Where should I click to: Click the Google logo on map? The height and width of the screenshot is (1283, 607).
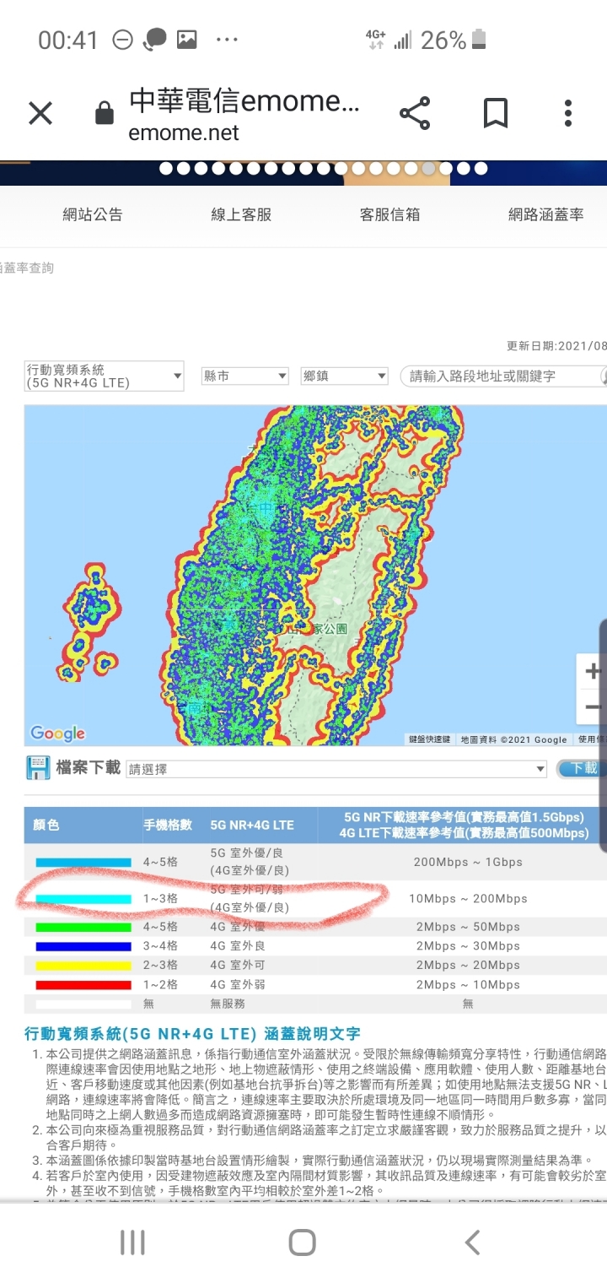(x=57, y=733)
